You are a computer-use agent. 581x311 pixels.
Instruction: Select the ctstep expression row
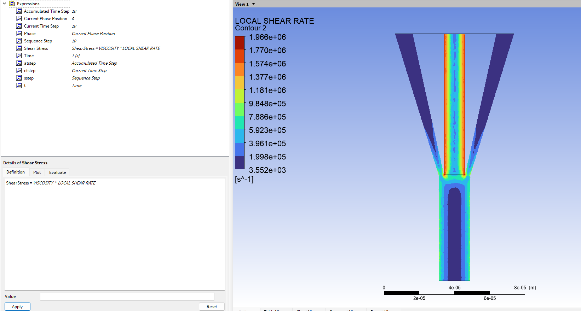[30, 71]
